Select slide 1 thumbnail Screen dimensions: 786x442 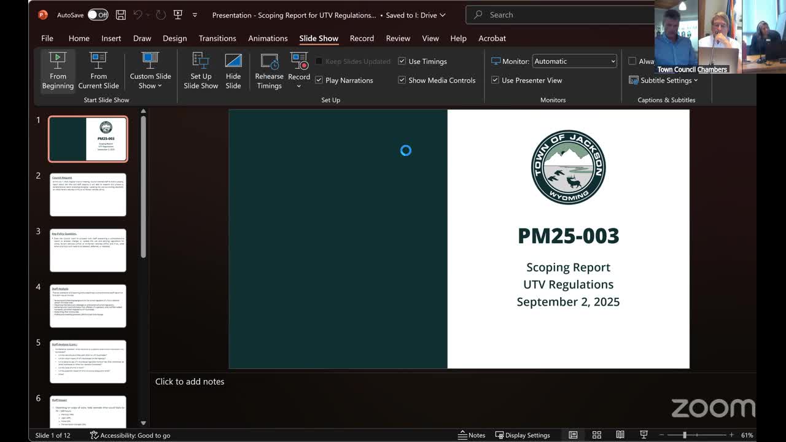[x=88, y=139]
